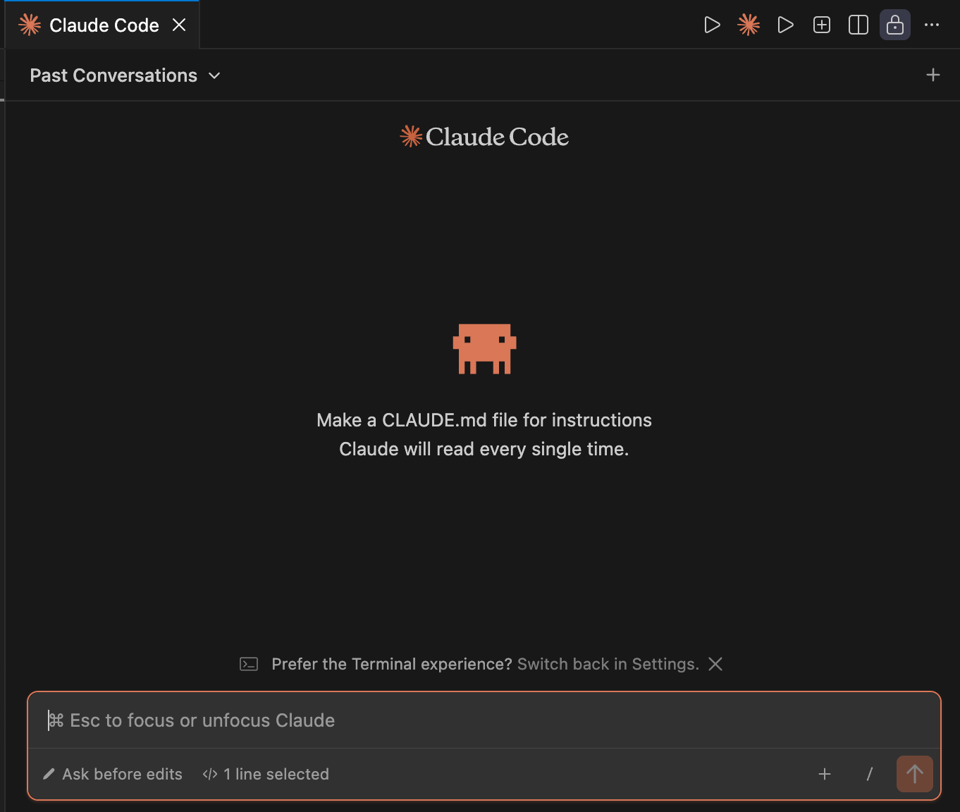Screen dimensions: 960x812
Task: Click the orange Claude starburst icon in toolbar
Action: pyautogui.click(x=749, y=25)
